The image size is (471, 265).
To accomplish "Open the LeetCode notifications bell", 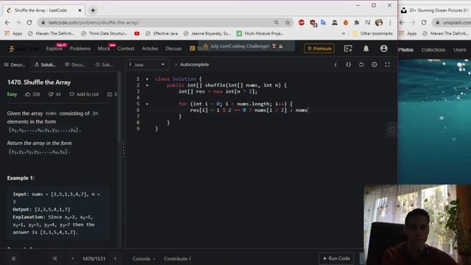I will click(366, 49).
